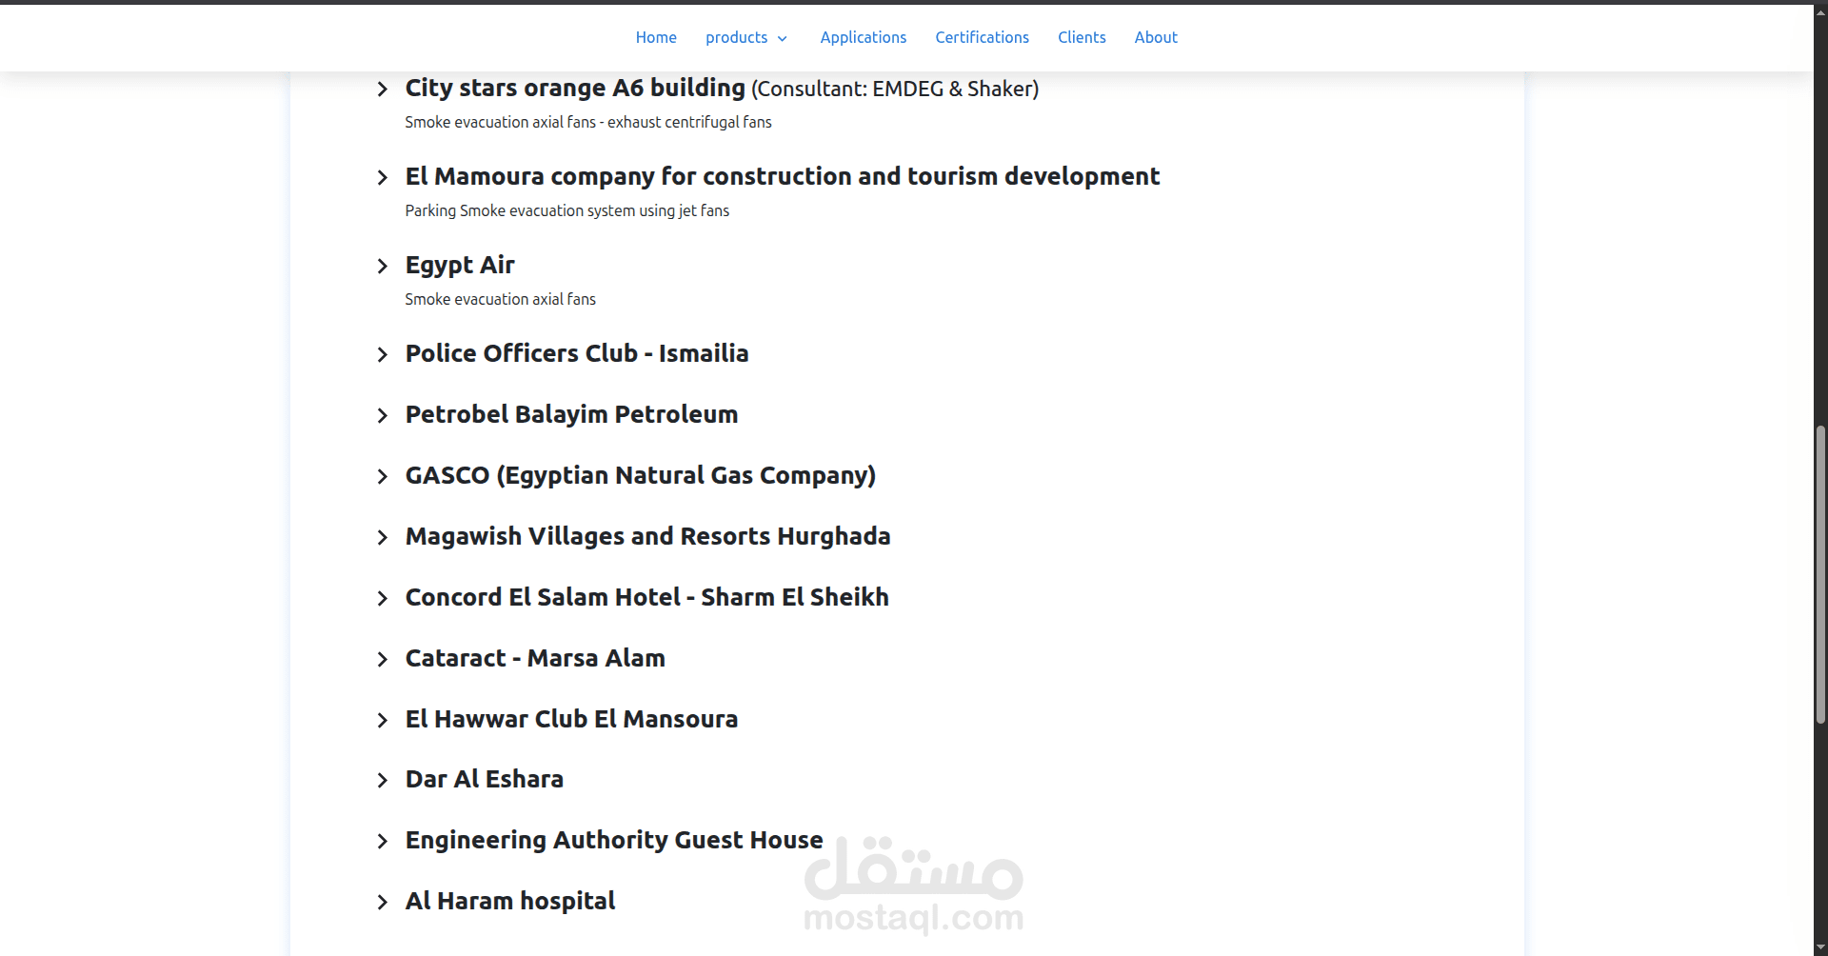
Task: Open the About page
Action: click(1156, 37)
